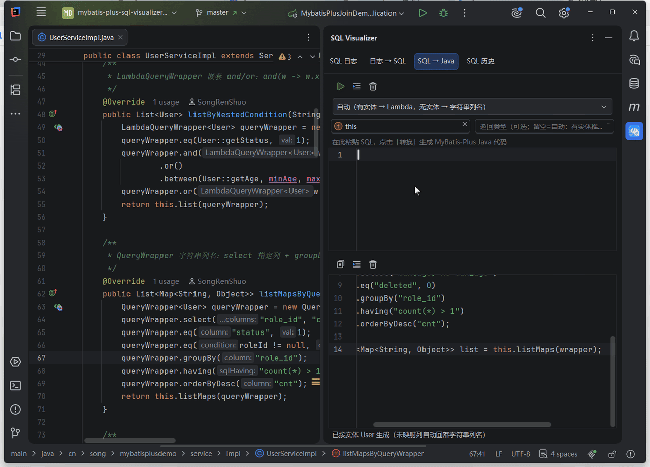The image size is (650, 467).
Task: Expand the run configuration dropdown
Action: click(x=346, y=13)
